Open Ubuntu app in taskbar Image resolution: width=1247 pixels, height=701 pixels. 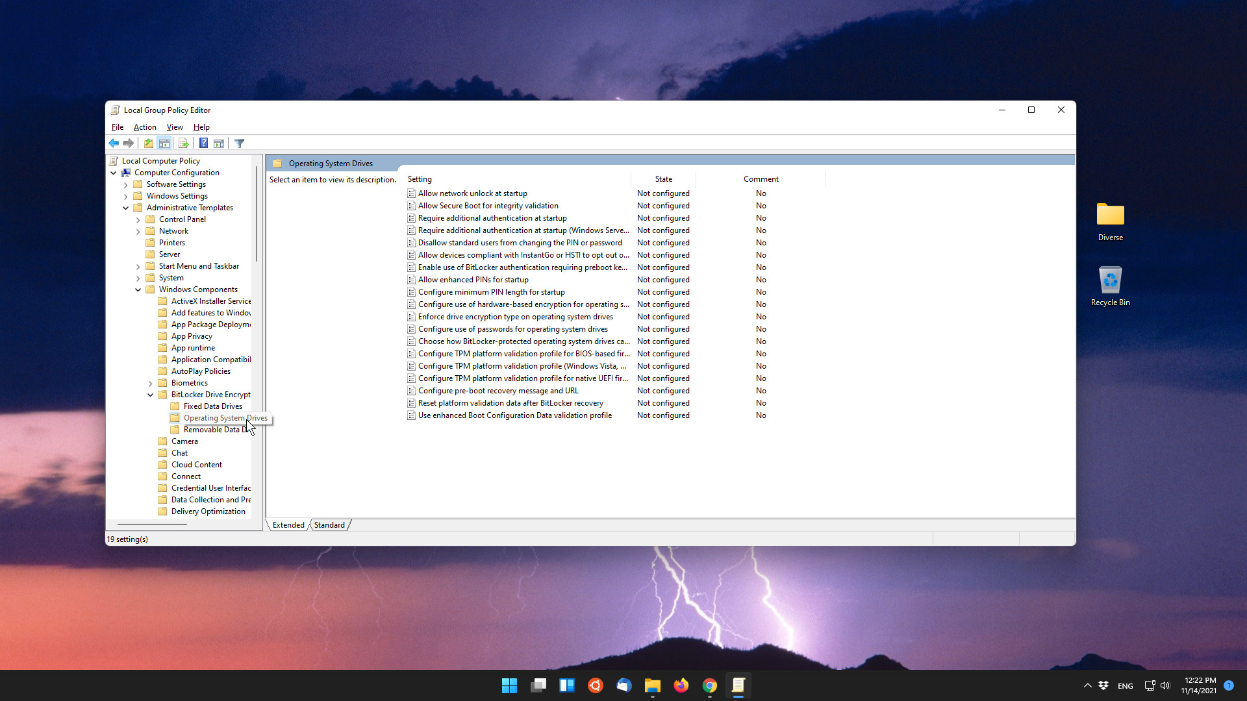pyautogui.click(x=596, y=685)
